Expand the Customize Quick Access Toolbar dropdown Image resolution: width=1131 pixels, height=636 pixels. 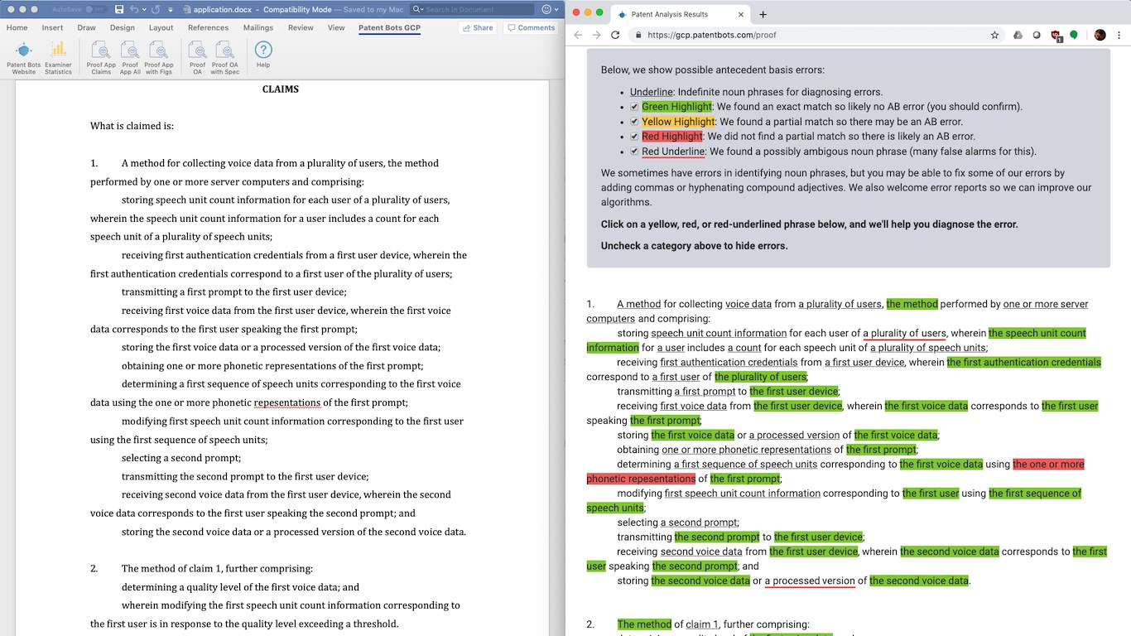[x=170, y=9]
